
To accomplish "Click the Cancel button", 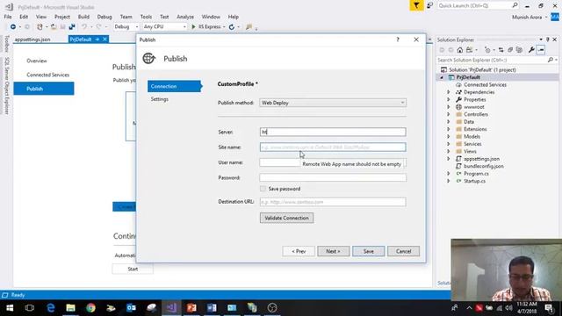I will click(403, 251).
